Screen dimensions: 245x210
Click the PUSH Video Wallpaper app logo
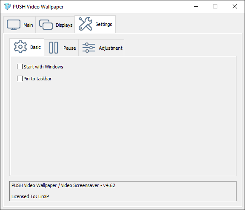tap(7, 6)
